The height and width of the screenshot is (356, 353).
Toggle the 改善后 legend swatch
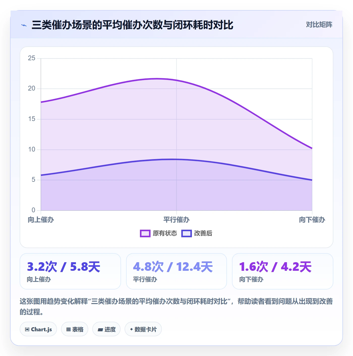[187, 233]
